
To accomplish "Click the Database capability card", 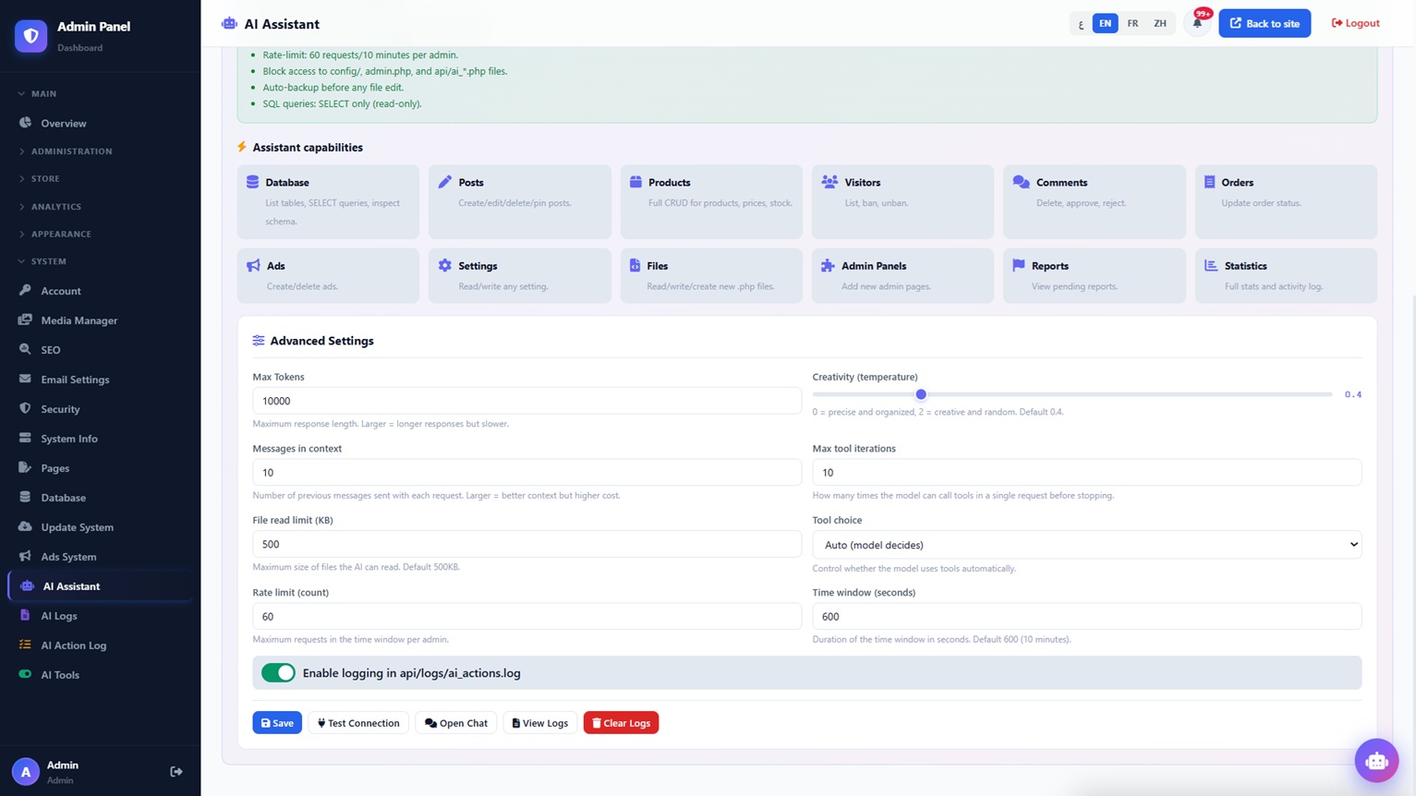I will 328,201.
